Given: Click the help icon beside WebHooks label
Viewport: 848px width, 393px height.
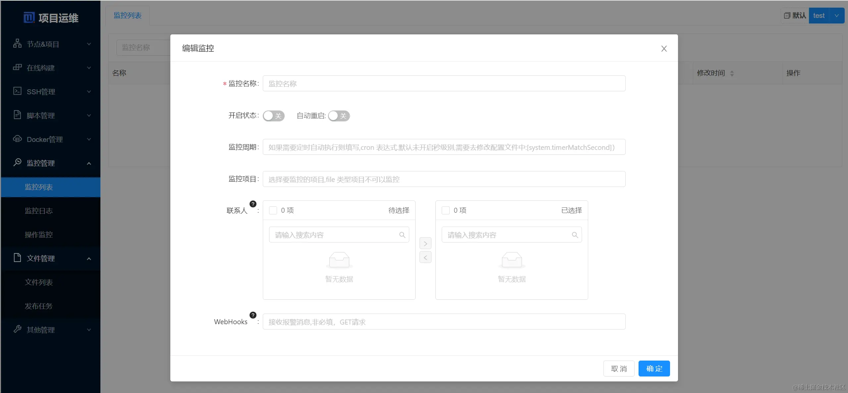Looking at the screenshot, I should click(x=253, y=315).
